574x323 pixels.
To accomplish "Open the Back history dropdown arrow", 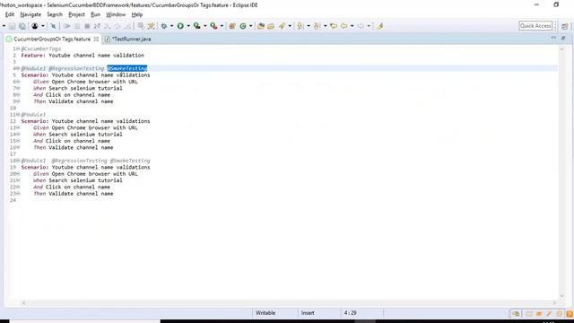I will (x=352, y=26).
